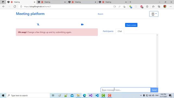Open the Room link

(x=100, y=14)
